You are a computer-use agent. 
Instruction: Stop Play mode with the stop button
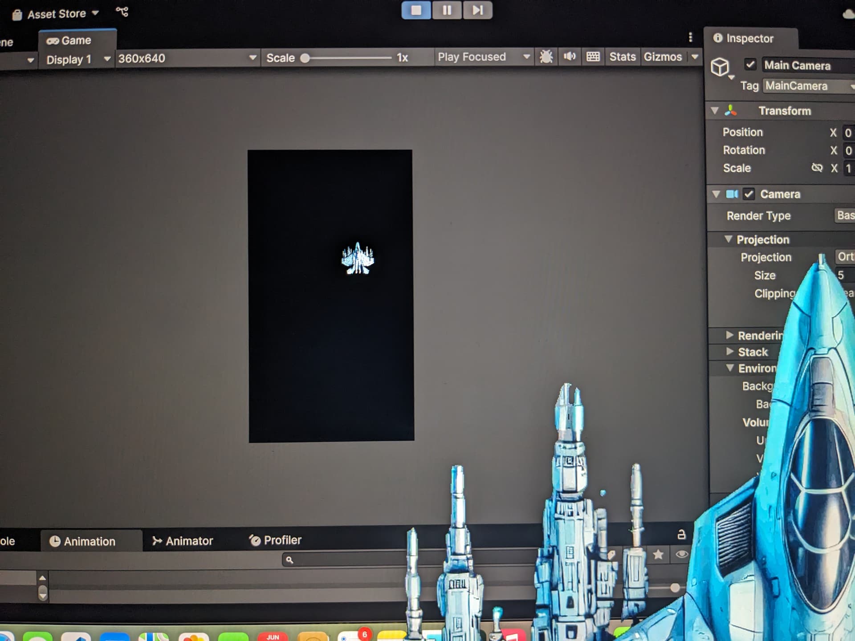[415, 10]
